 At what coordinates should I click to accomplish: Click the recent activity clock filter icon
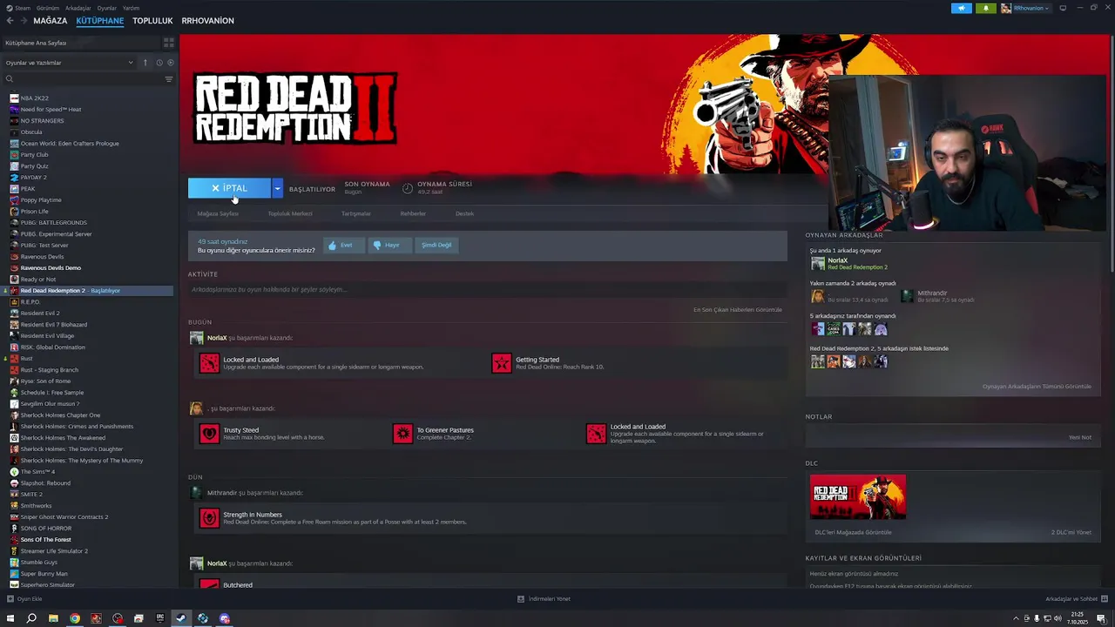coord(159,63)
